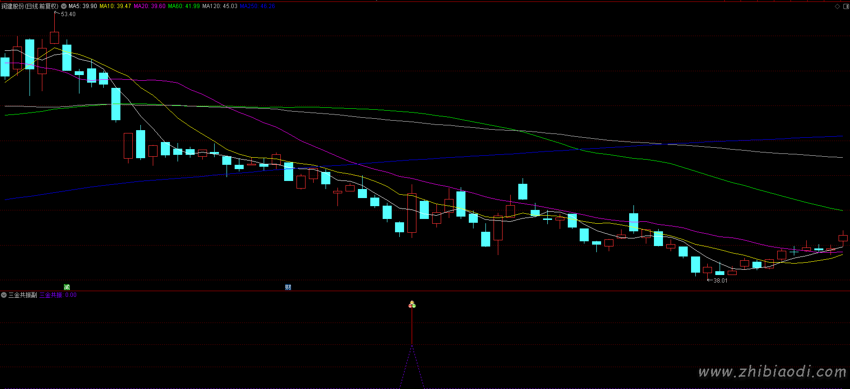Click the green 减 event marker icon
The image size is (850, 389).
[67, 287]
